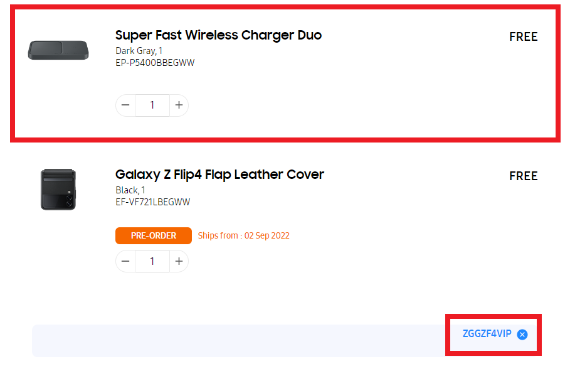Image resolution: width=570 pixels, height=366 pixels.
Task: Increase quantity of Flip4 Leather Cover
Action: [179, 261]
